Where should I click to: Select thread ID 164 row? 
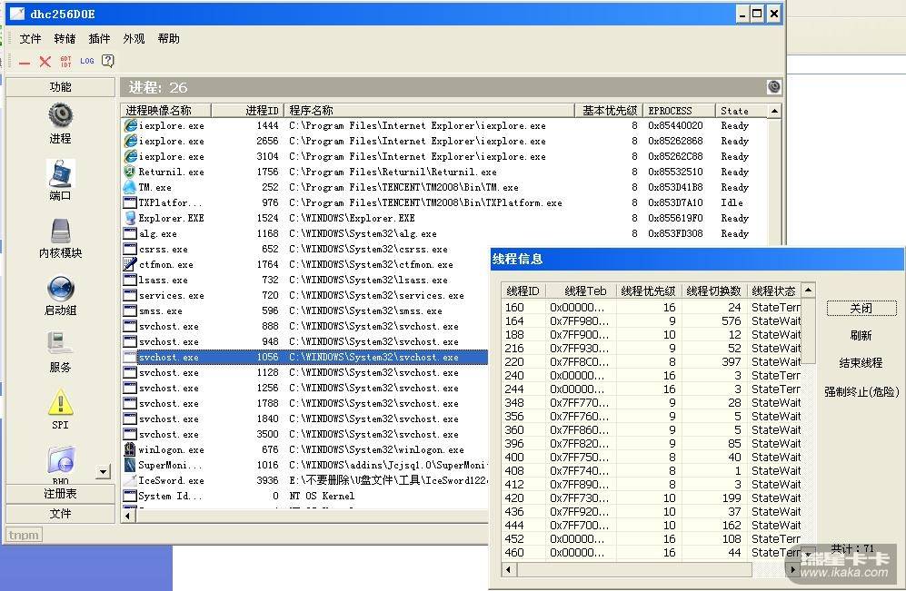click(x=652, y=320)
